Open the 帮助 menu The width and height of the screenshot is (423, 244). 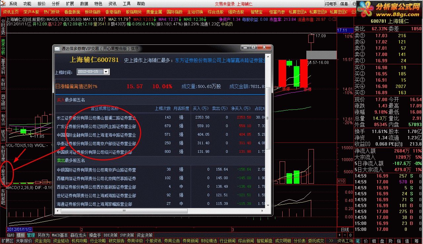pyautogui.click(x=141, y=4)
